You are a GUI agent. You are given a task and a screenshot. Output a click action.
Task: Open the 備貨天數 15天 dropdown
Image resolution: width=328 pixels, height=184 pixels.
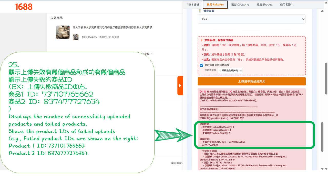coord(252,19)
